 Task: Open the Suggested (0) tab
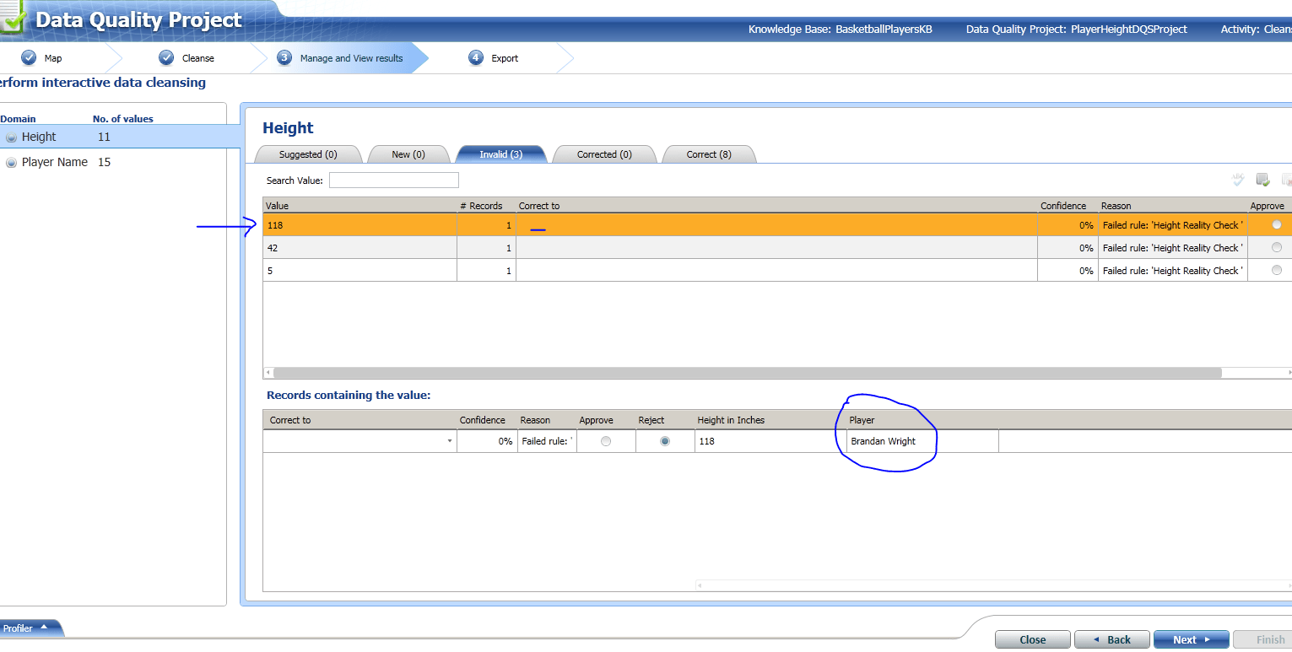point(308,154)
